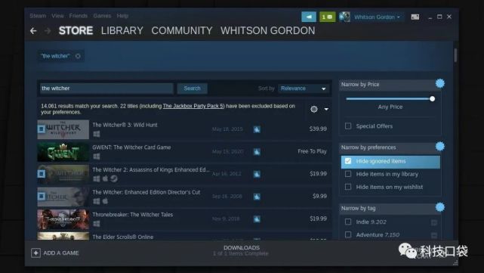484x273 pixels.
Task: Remove "the witcher" search tag
Action: (x=78, y=56)
